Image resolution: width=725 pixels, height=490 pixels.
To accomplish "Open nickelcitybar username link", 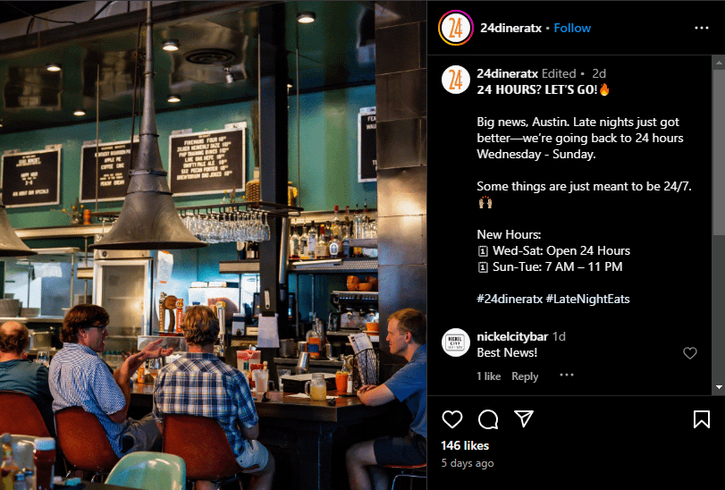I will [x=512, y=336].
